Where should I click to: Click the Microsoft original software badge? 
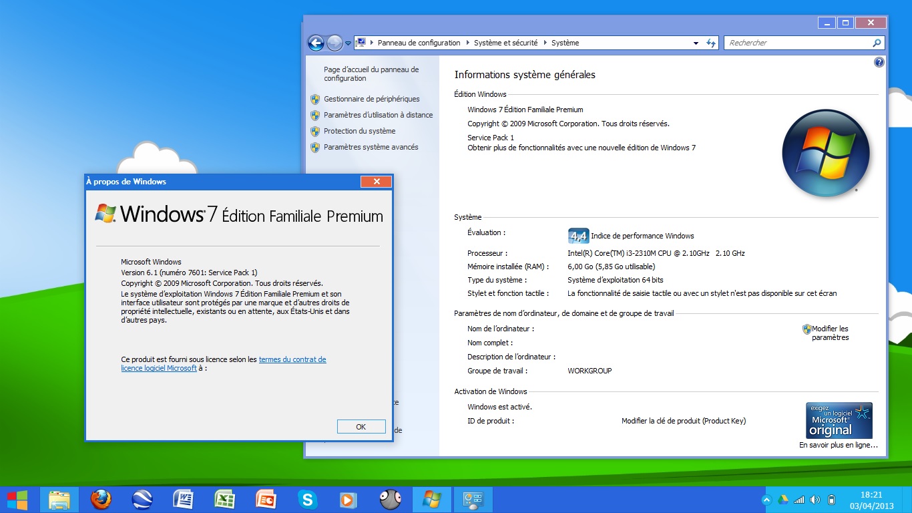click(x=839, y=420)
